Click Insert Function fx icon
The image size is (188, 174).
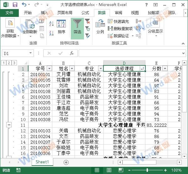coord(72,53)
